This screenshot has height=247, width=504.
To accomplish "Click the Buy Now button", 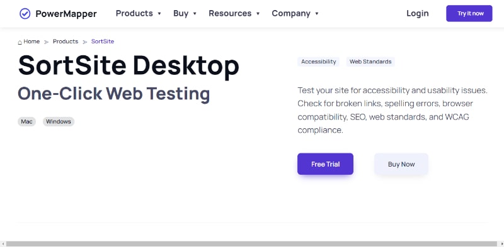I will pyautogui.click(x=401, y=164).
